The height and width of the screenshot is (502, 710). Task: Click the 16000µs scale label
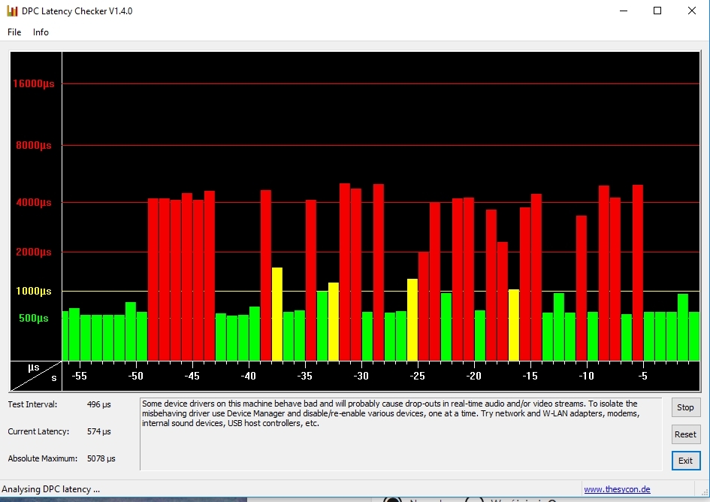click(34, 83)
